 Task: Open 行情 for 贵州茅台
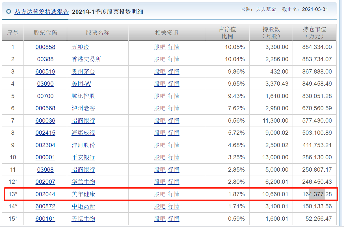click(173, 72)
